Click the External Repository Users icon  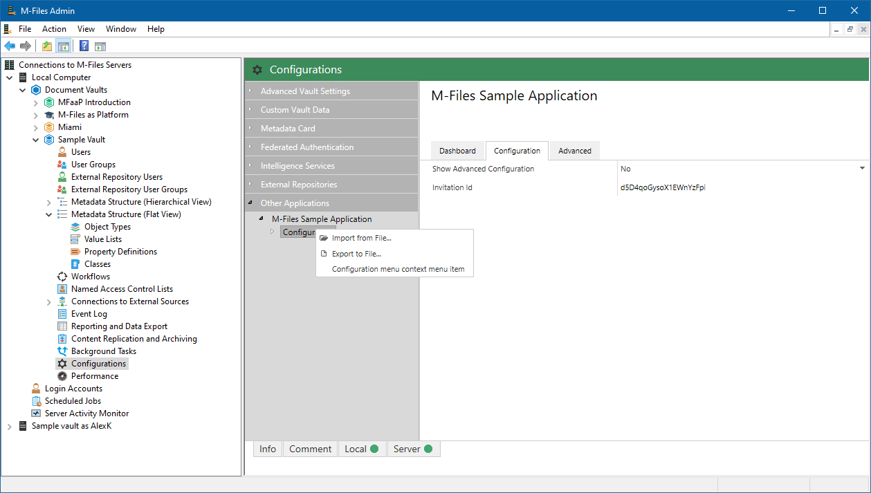pos(62,177)
